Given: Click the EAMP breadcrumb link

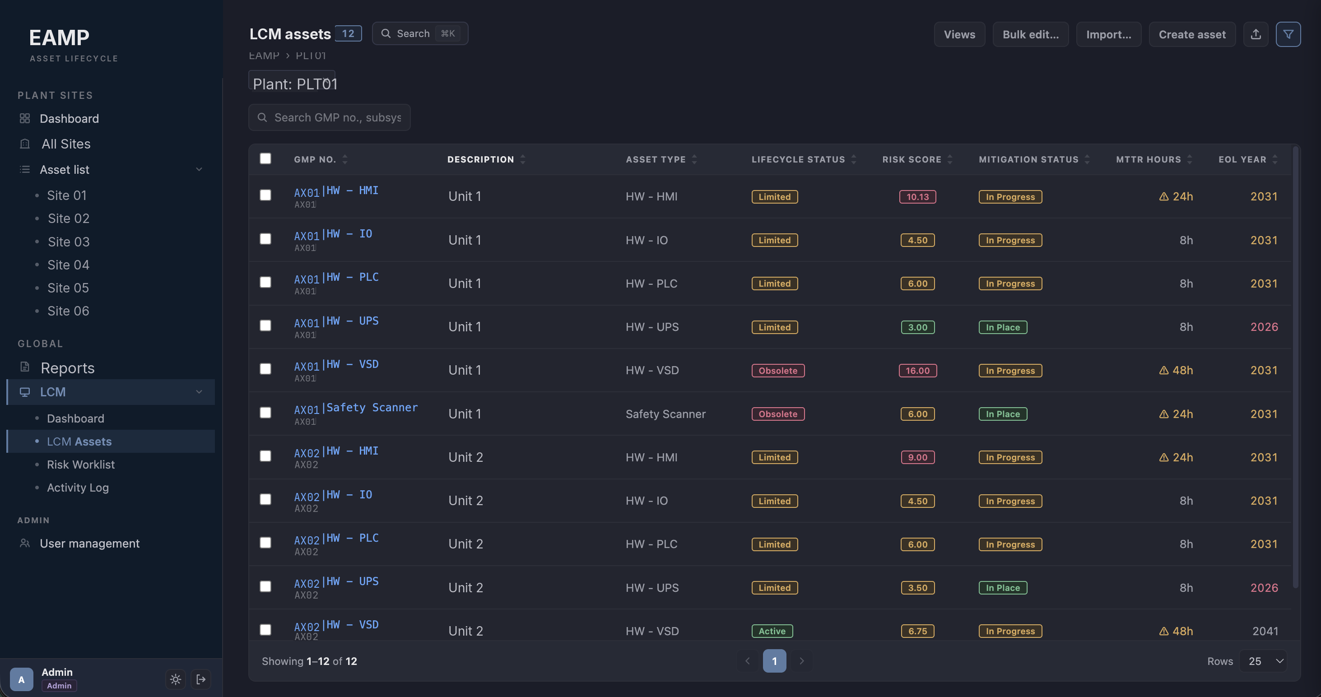Looking at the screenshot, I should click(x=264, y=56).
